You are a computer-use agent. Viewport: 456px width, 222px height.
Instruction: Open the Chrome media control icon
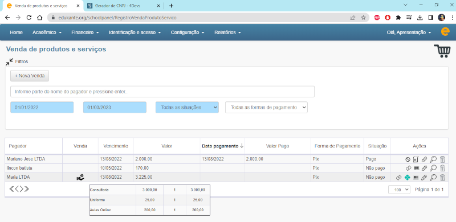[x=409, y=18]
